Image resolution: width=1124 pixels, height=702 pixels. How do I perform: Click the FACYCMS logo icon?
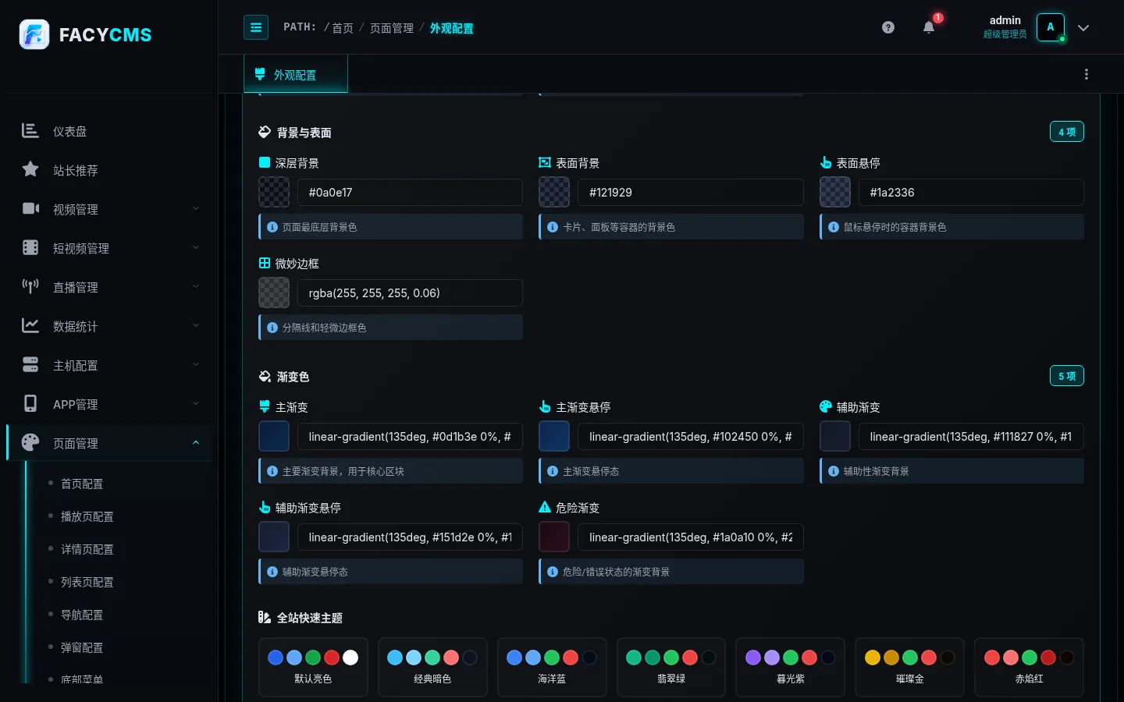pyautogui.click(x=34, y=34)
